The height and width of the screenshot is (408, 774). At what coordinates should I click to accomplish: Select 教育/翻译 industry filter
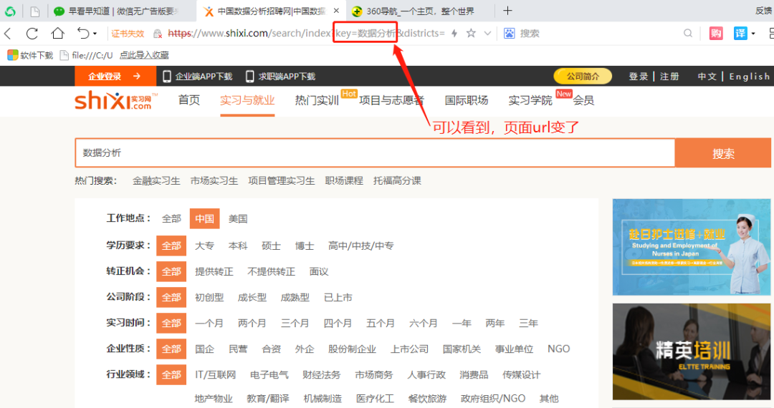tap(268, 398)
